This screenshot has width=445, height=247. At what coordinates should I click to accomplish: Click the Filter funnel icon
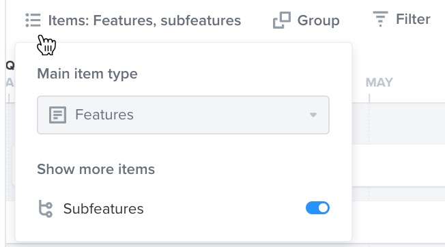[x=380, y=19]
